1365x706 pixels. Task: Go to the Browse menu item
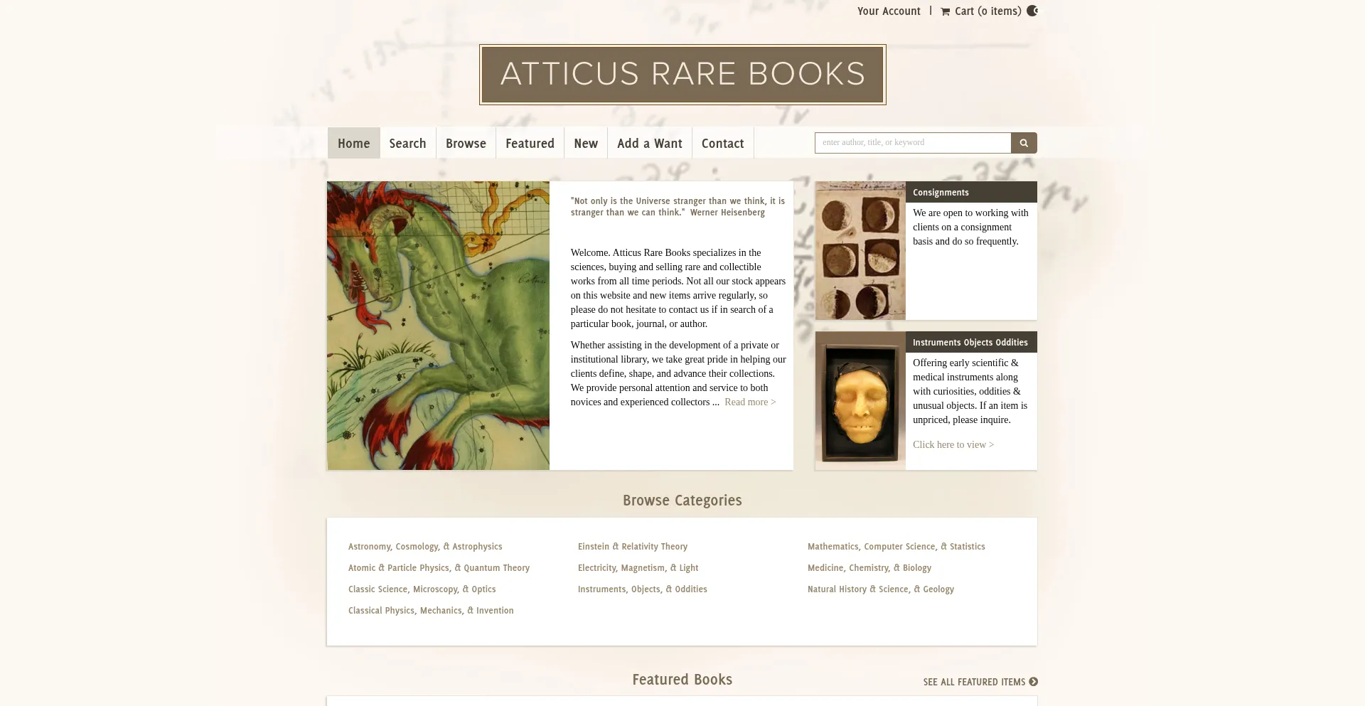[x=466, y=144]
